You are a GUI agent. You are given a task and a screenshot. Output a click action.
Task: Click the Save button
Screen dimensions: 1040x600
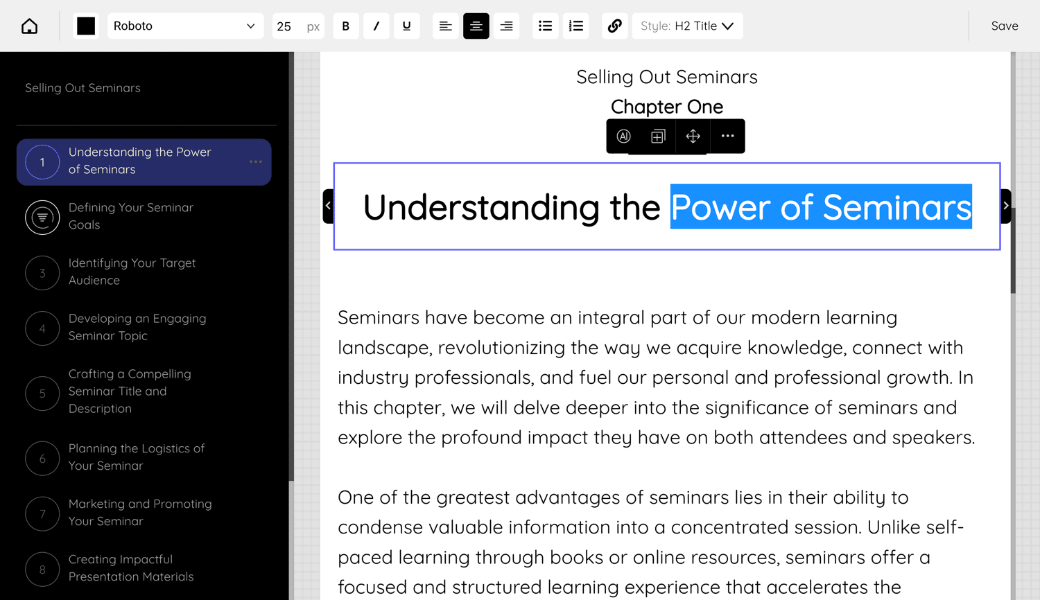point(1004,26)
